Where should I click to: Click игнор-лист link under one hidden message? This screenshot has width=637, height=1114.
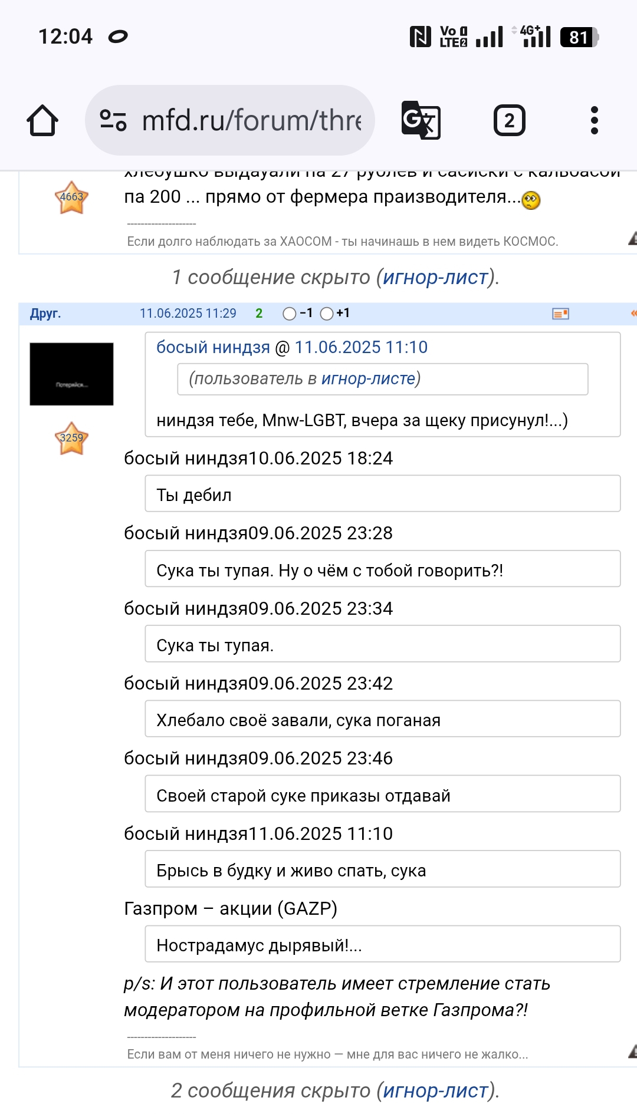[x=435, y=277]
